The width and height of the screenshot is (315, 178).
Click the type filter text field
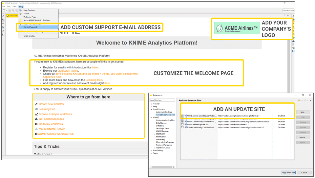pos(162,100)
